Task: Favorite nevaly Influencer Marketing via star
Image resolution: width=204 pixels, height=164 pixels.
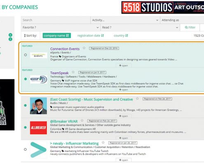Action: pos(103,143)
